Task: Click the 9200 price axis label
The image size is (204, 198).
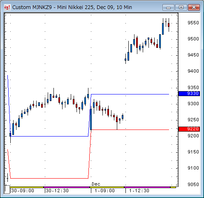Action: tap(193, 136)
